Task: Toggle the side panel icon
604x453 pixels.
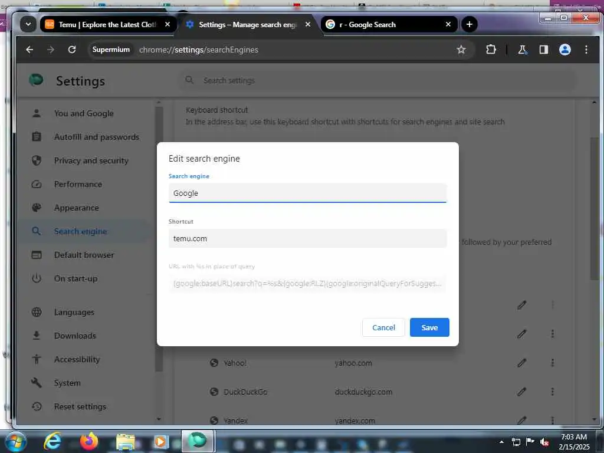Action: (543, 50)
